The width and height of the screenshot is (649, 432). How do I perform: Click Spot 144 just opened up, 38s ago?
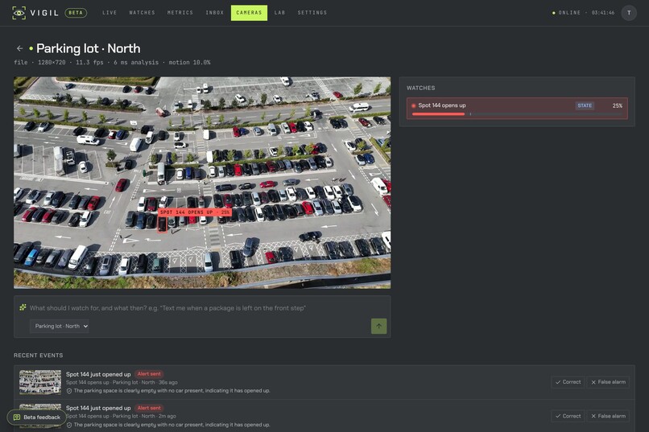(x=98, y=375)
